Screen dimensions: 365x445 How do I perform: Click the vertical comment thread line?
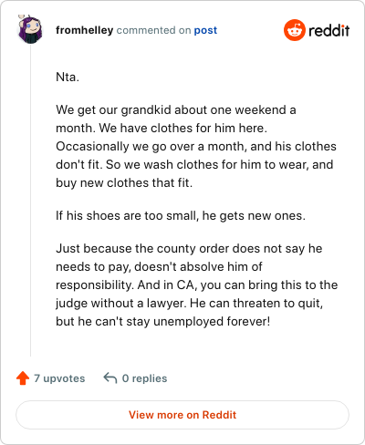click(x=30, y=201)
